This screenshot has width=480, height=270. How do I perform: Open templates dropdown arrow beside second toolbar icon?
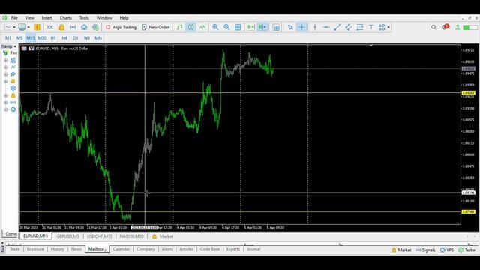(28, 27)
